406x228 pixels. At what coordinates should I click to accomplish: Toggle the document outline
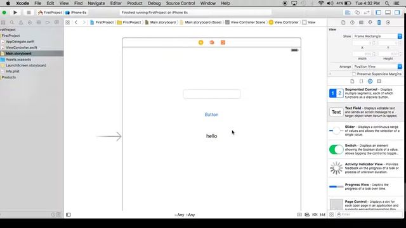[x=69, y=215]
